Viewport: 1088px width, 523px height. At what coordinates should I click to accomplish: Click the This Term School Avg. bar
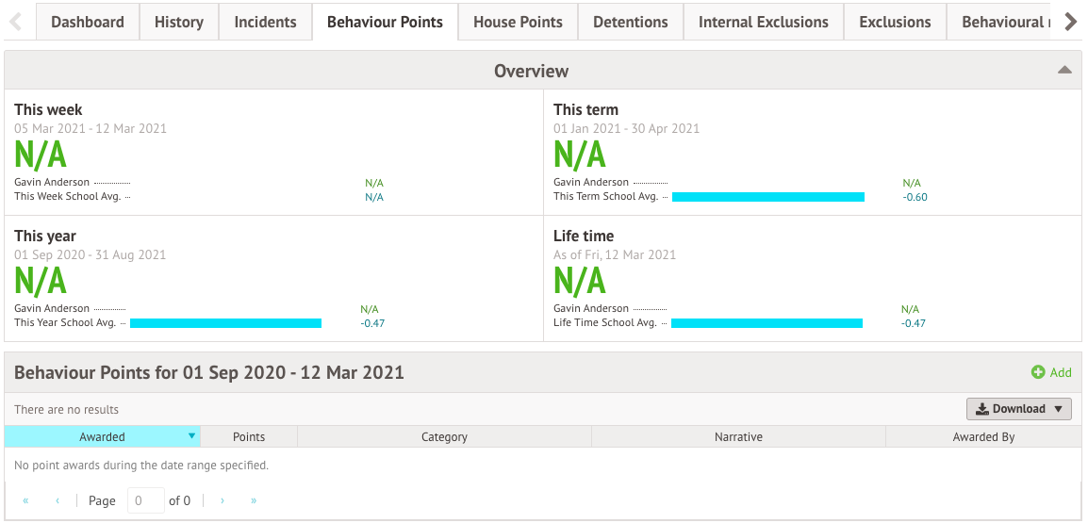(x=768, y=197)
